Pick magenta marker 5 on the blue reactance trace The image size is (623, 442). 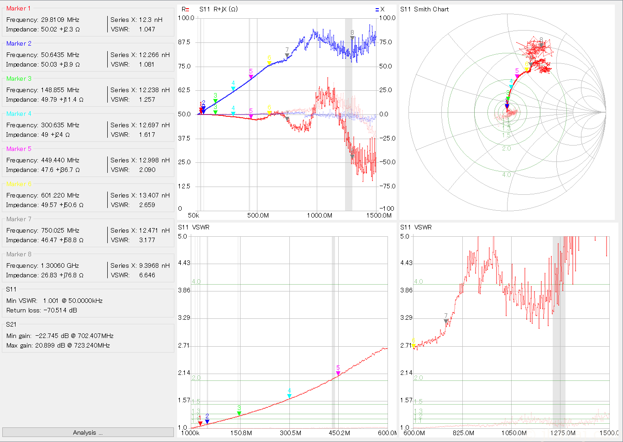pos(251,77)
